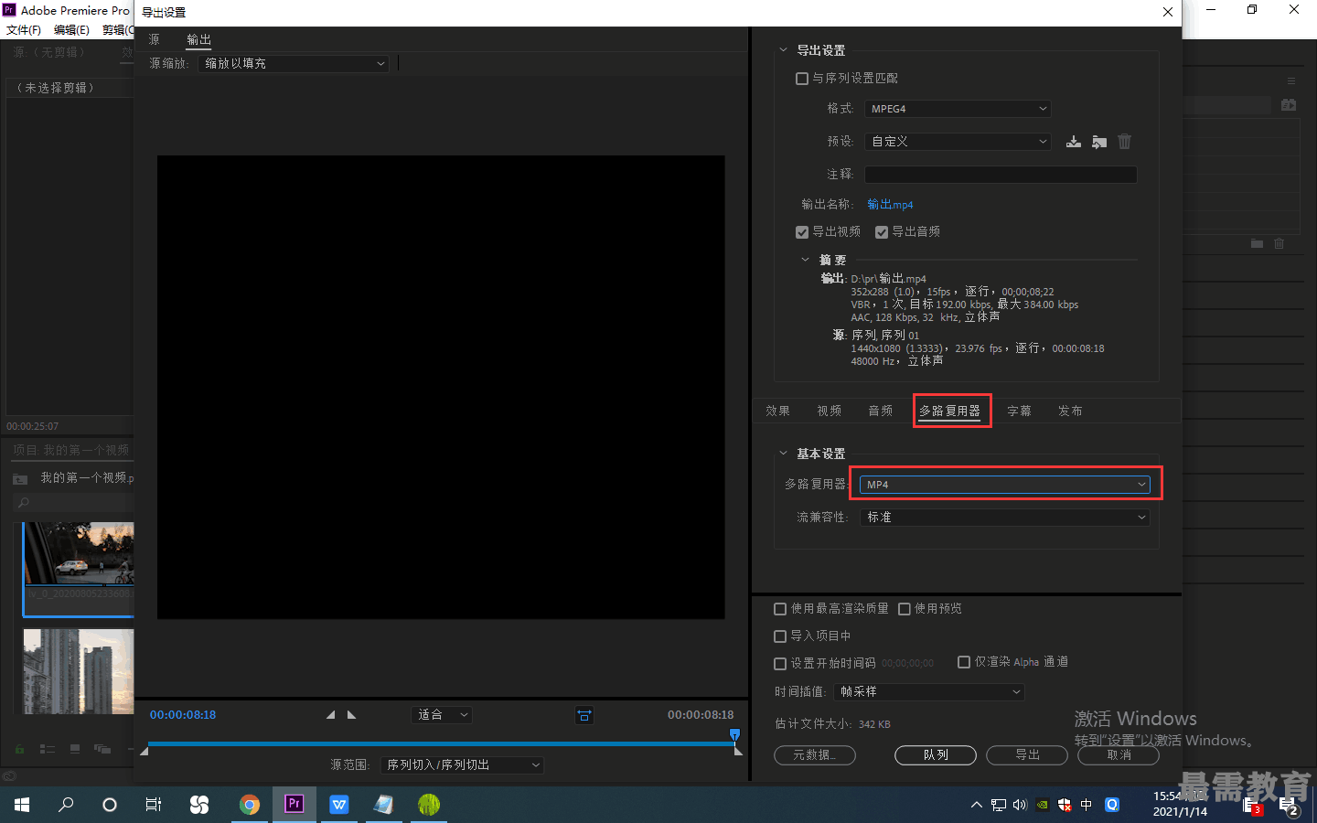Screen dimensions: 1317x823
Task: Open the preset dropdown showing 自定义
Action: pos(958,142)
